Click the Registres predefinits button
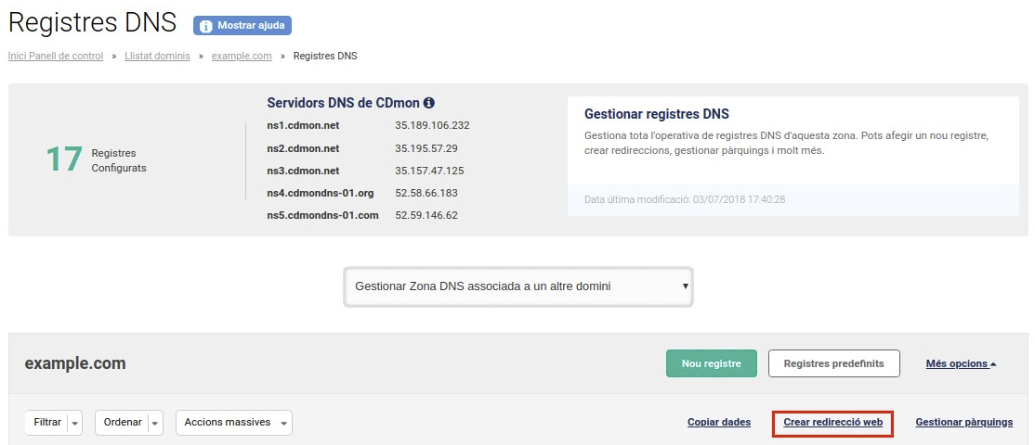 tap(833, 363)
